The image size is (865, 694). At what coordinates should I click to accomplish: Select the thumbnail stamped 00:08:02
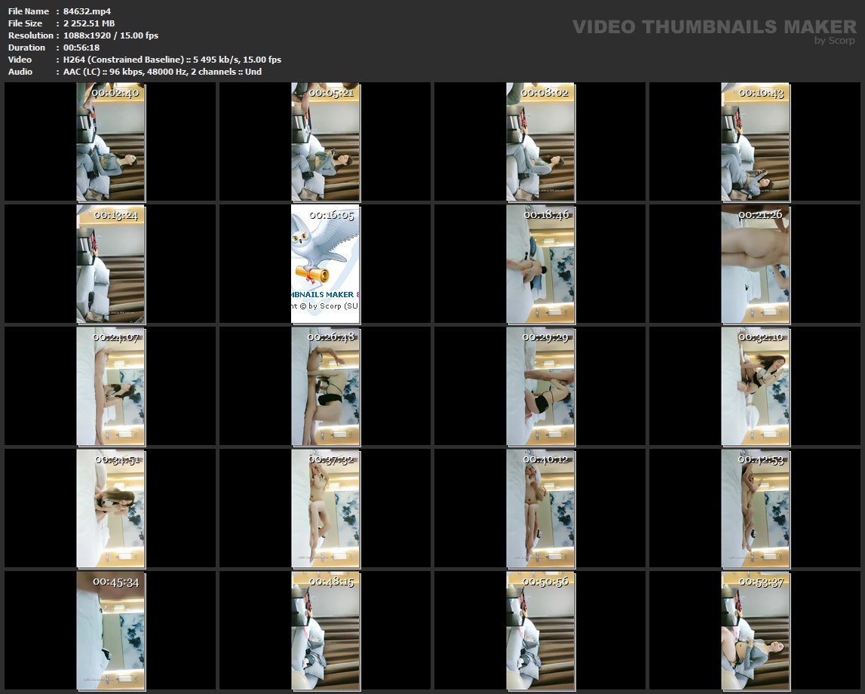click(x=541, y=142)
